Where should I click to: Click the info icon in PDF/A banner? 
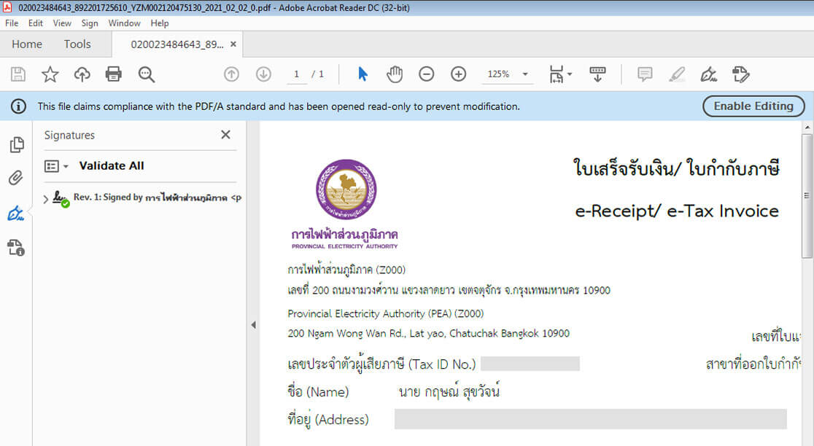[18, 106]
